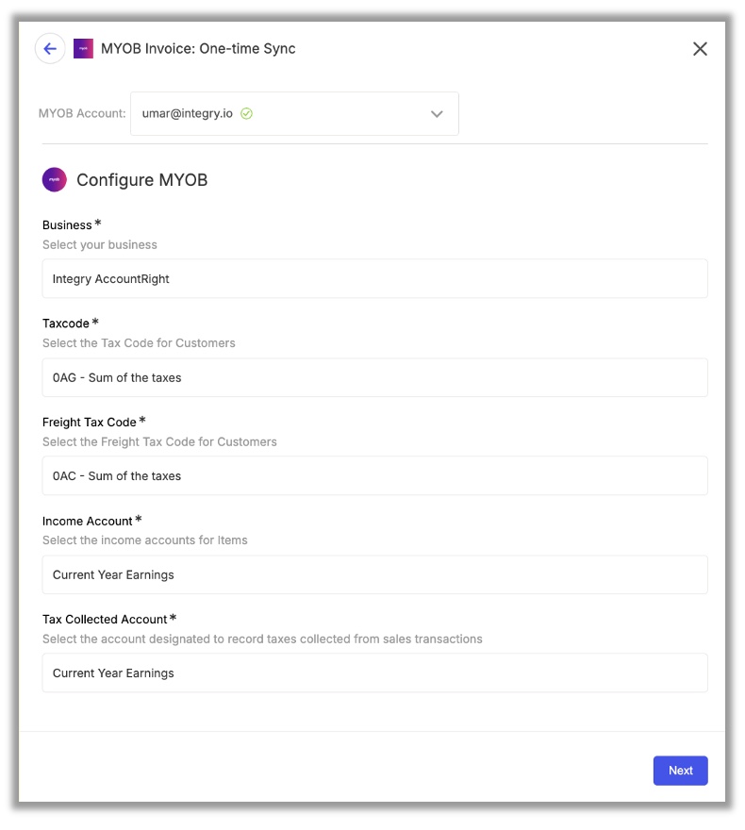Image resolution: width=745 pixels, height=830 pixels.
Task: Click the 'MYOB Invoice: One-time Sync' title
Action: (198, 49)
